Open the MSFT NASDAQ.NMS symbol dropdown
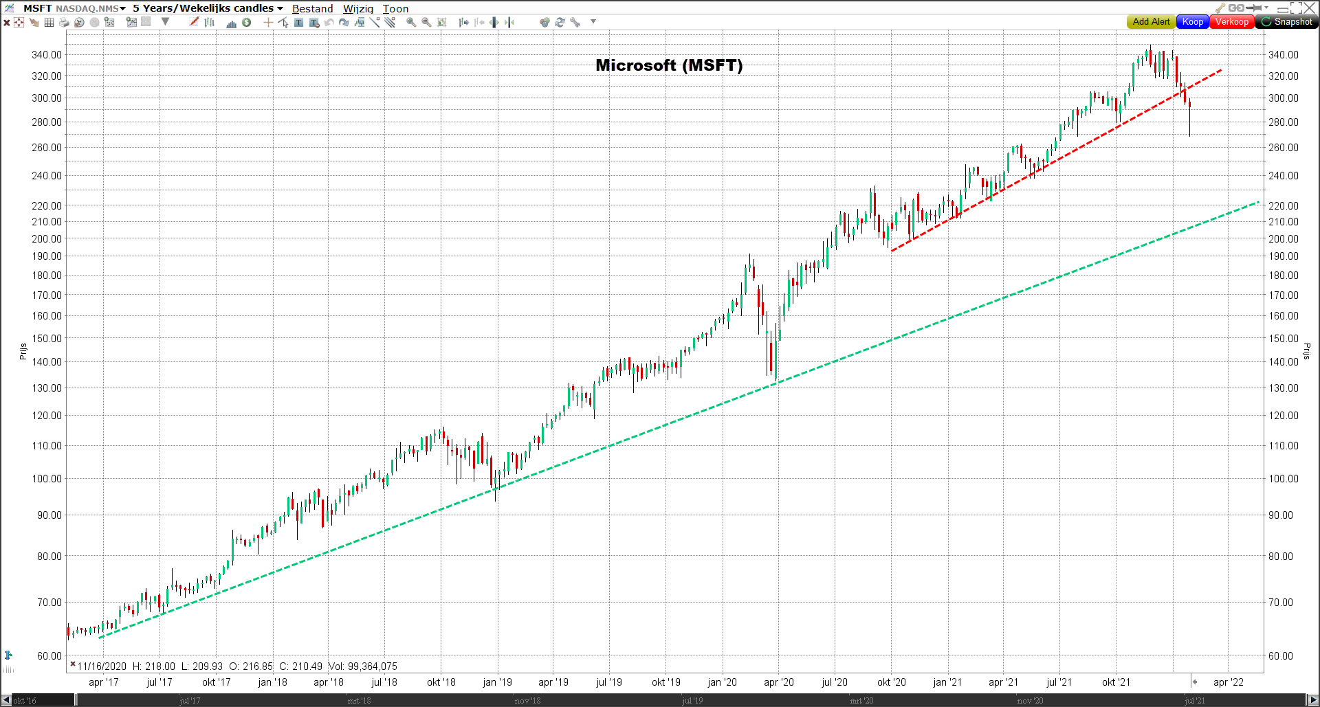1320x707 pixels. (74, 8)
